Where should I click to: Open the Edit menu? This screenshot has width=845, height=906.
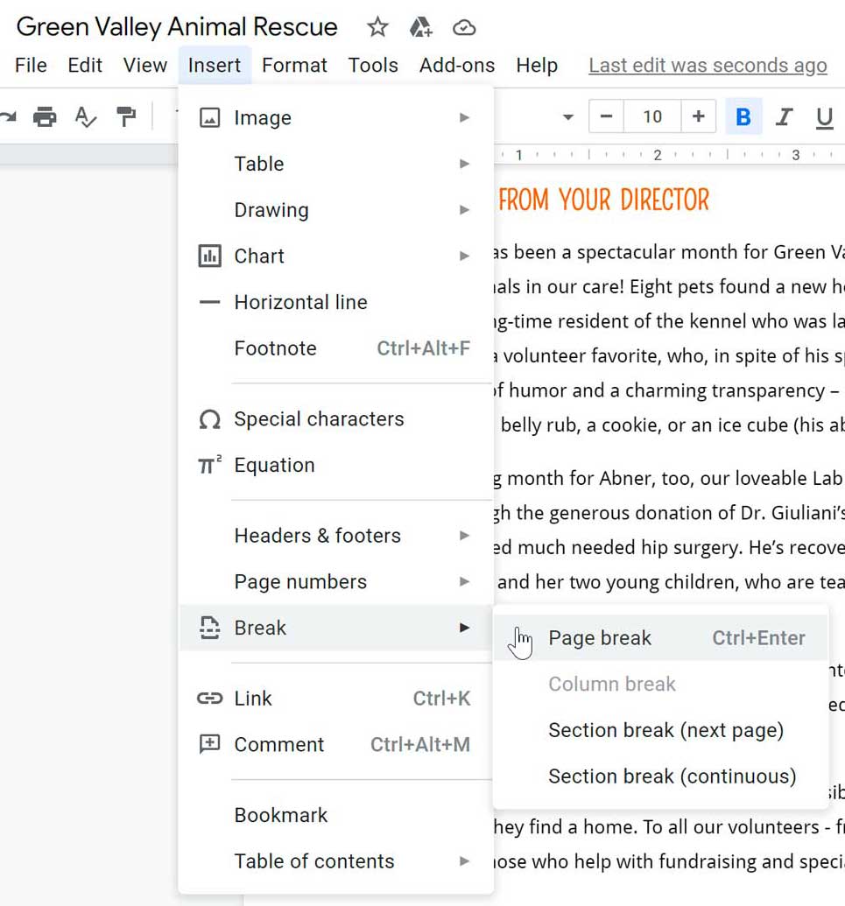click(85, 66)
